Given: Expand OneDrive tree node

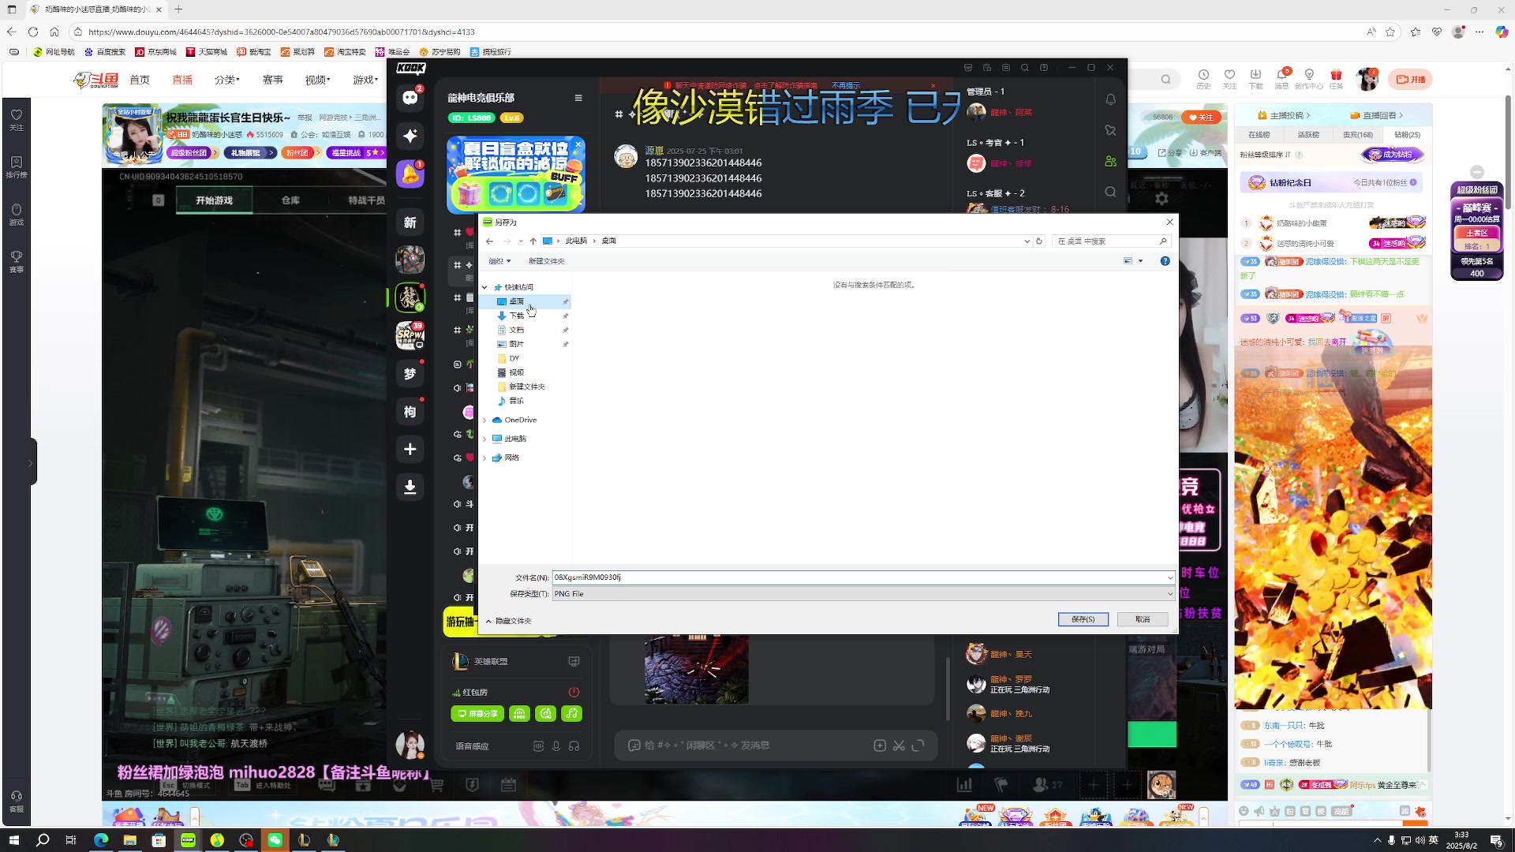Looking at the screenshot, I should click(484, 420).
